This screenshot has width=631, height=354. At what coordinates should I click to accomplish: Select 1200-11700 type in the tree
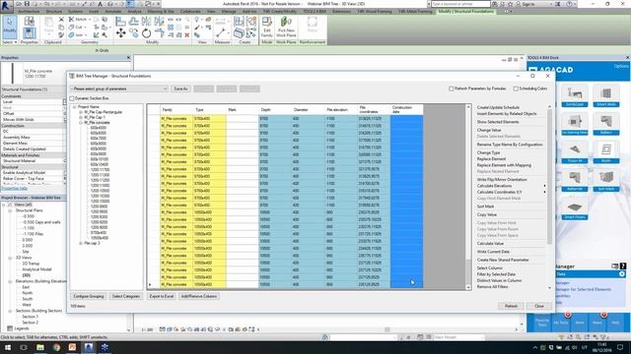(x=100, y=170)
